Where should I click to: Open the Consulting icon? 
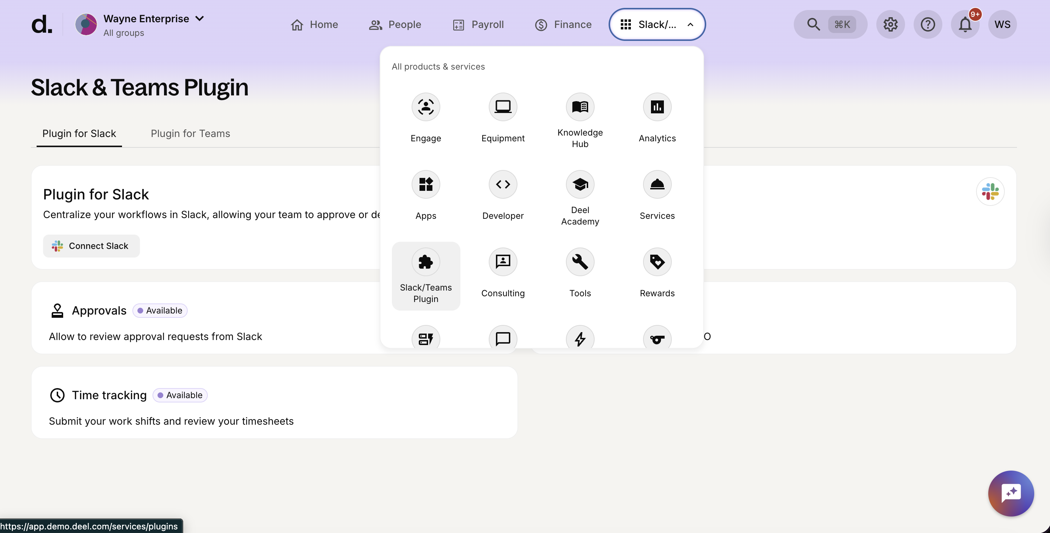503,262
